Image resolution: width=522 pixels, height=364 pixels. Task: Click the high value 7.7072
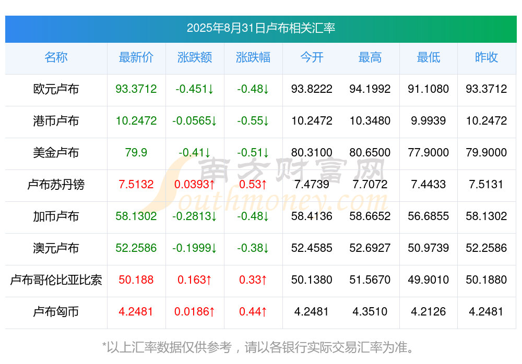(x=370, y=184)
